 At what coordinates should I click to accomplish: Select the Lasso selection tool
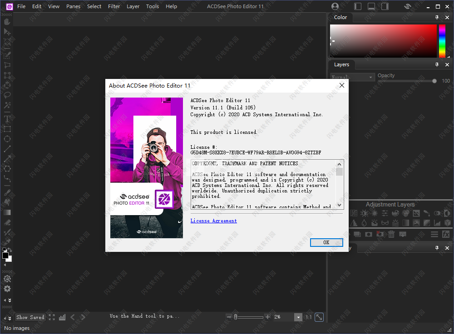pyautogui.click(x=7, y=95)
